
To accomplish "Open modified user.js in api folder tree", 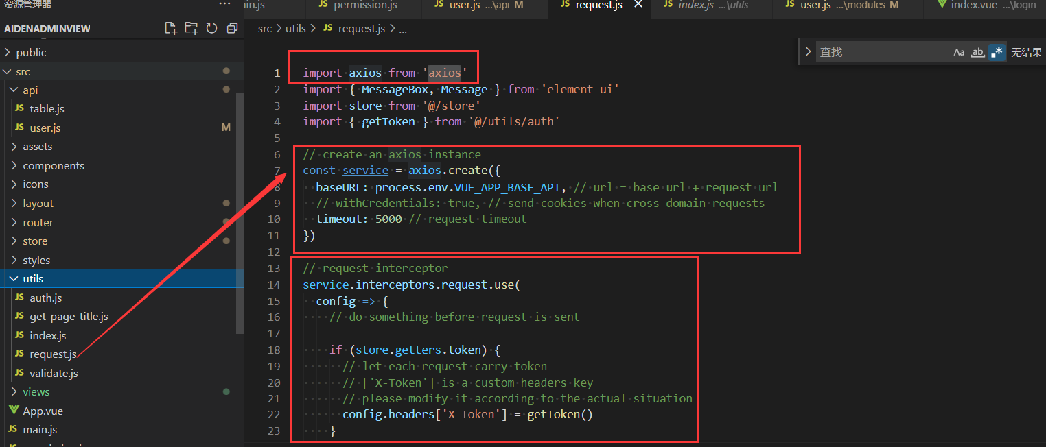I will point(45,128).
